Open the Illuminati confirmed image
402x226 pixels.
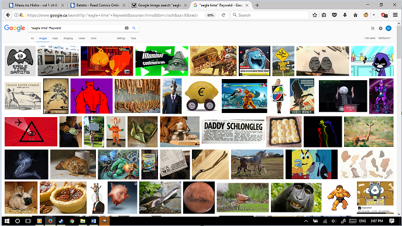162,61
